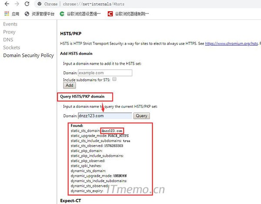Click the static_sts_include_subdomains true line
This screenshot has height=204, width=261.
tap(100, 141)
